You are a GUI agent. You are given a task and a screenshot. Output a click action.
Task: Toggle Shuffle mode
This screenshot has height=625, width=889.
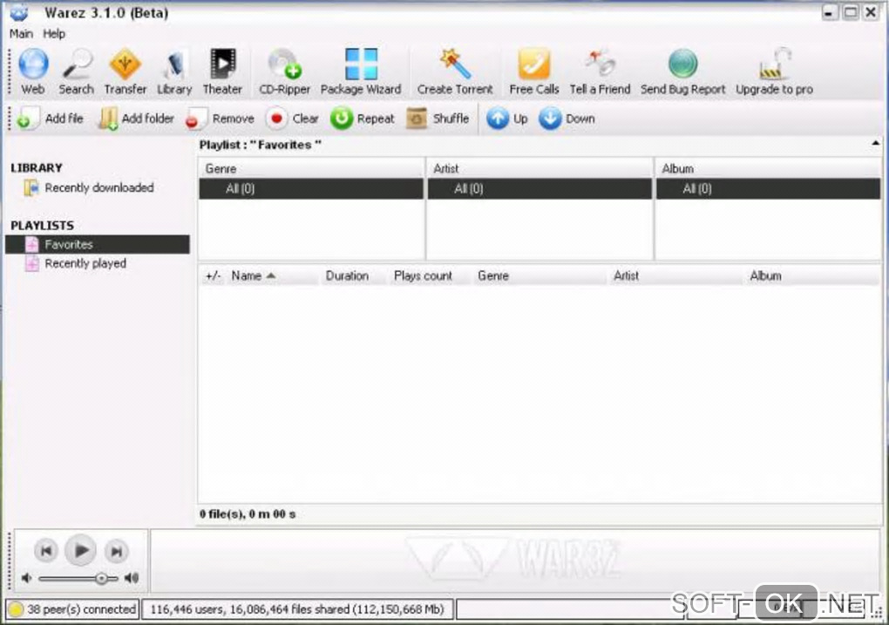tap(438, 119)
